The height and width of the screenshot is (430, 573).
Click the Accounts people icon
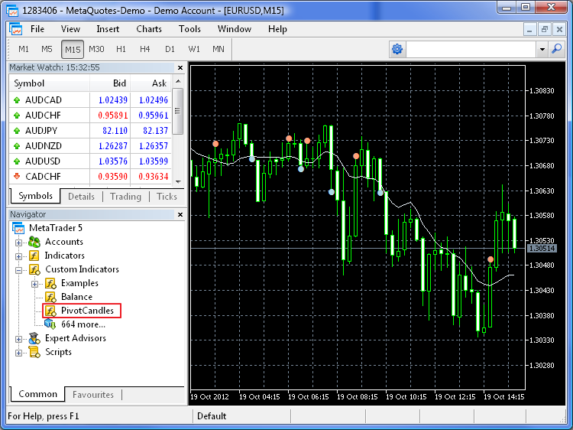pyautogui.click(x=34, y=242)
